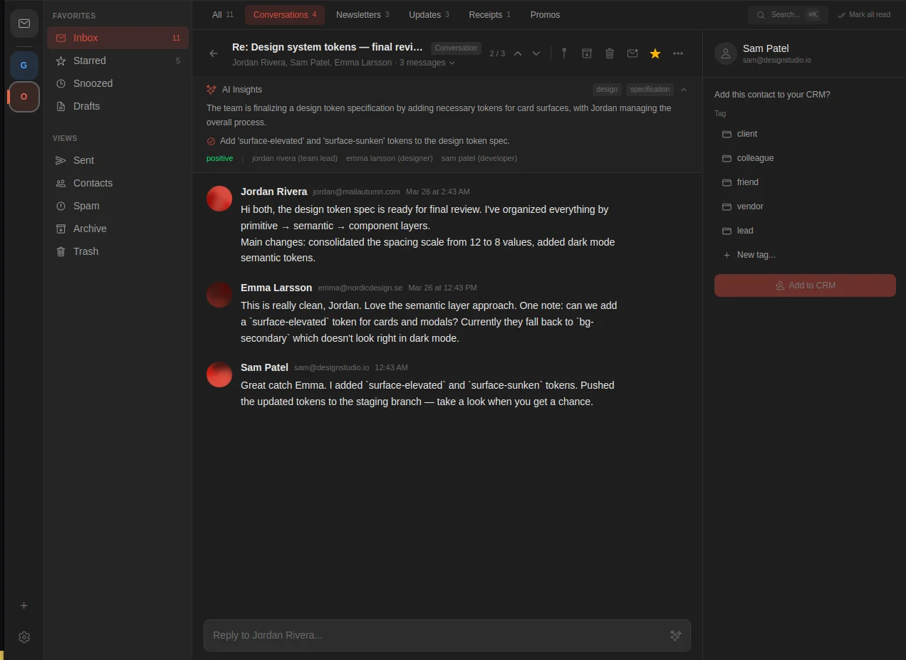Collapse the AI Insights panel

tap(683, 90)
